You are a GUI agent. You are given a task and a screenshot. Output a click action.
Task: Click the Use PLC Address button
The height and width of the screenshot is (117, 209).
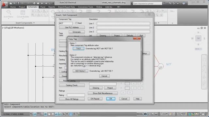click(72, 27)
